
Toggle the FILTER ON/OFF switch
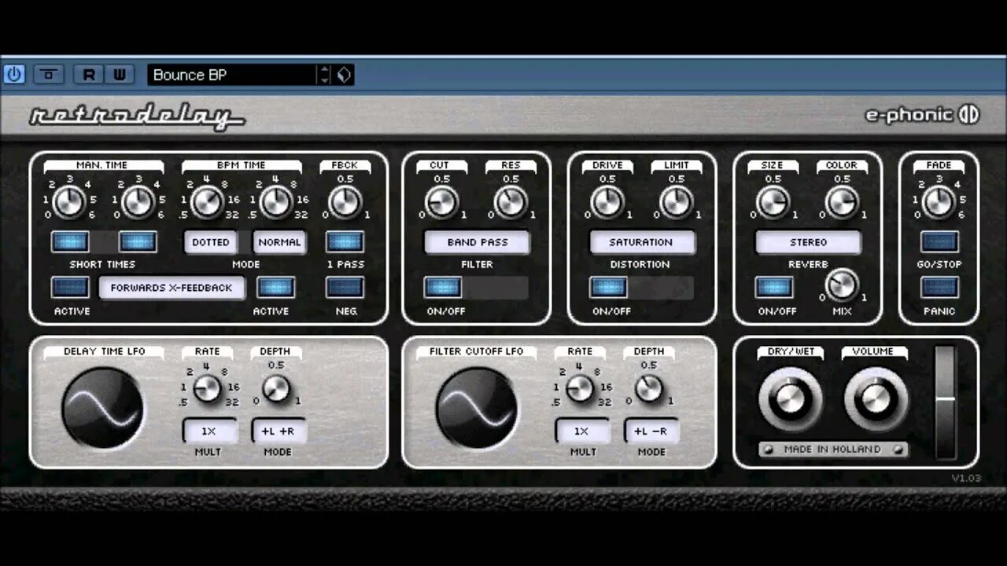pyautogui.click(x=443, y=287)
